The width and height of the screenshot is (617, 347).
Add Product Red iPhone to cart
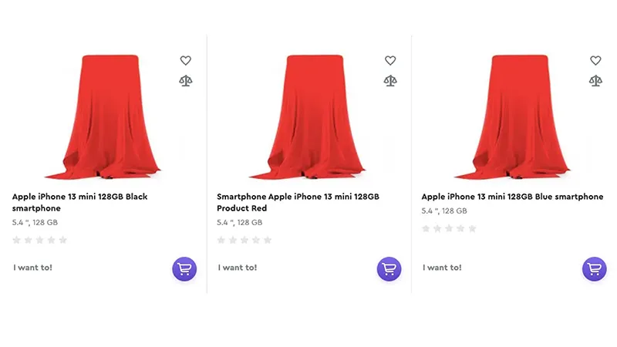click(389, 269)
